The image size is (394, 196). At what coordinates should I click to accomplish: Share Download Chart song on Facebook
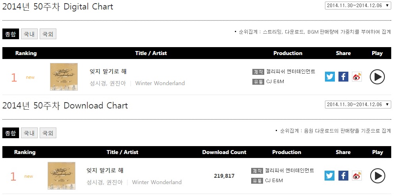pyautogui.click(x=343, y=176)
